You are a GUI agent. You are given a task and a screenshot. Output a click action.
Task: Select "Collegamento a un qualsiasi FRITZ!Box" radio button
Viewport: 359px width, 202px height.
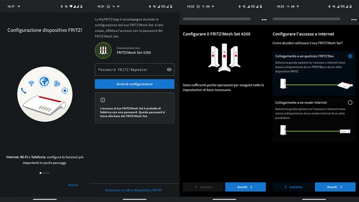coord(350,56)
